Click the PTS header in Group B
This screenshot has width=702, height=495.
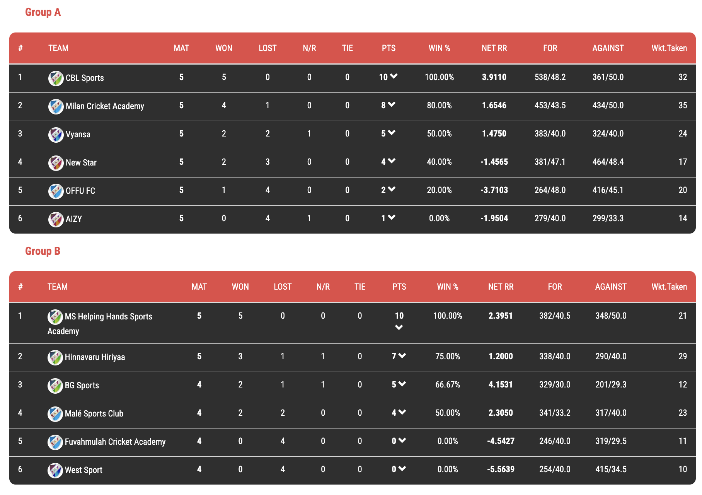pos(399,287)
